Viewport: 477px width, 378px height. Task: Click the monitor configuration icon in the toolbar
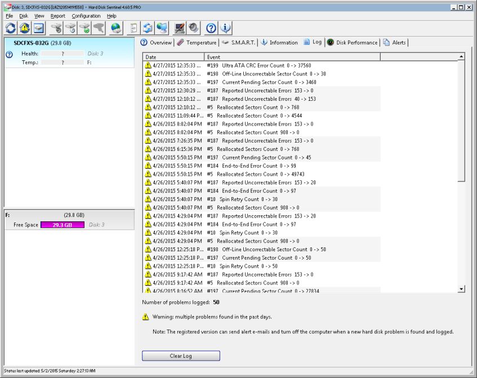[180, 28]
